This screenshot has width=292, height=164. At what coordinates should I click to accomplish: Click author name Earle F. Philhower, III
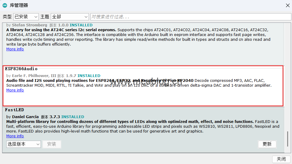[x=34, y=76]
